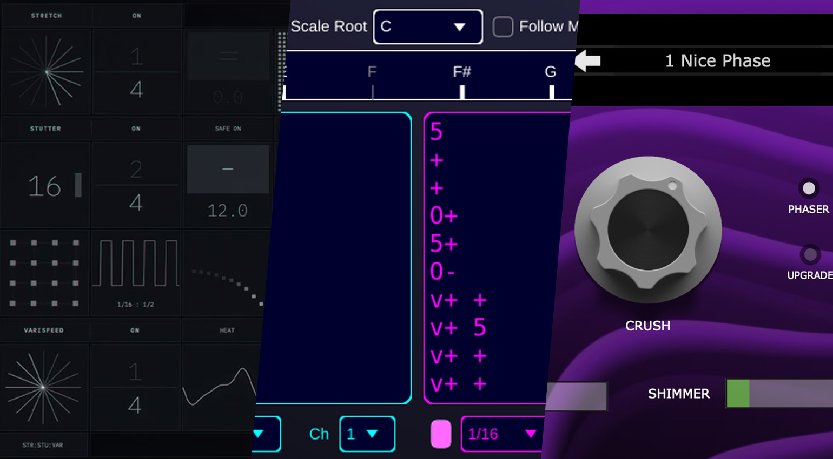Viewport: 833px width, 459px height.
Task: Expand the 1/16 rate dropdown
Action: click(x=502, y=434)
